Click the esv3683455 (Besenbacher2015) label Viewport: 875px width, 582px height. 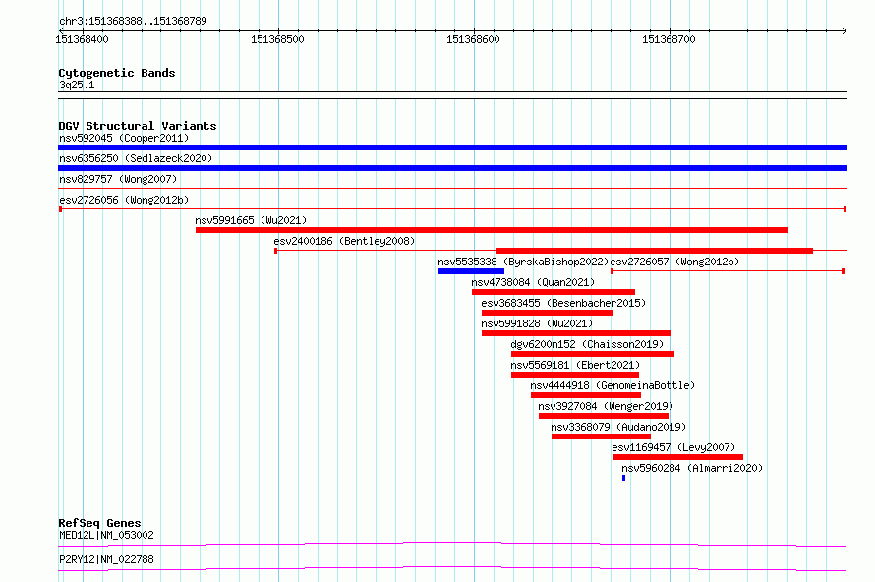563,303
